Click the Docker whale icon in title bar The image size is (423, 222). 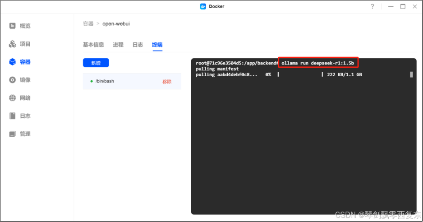point(203,6)
